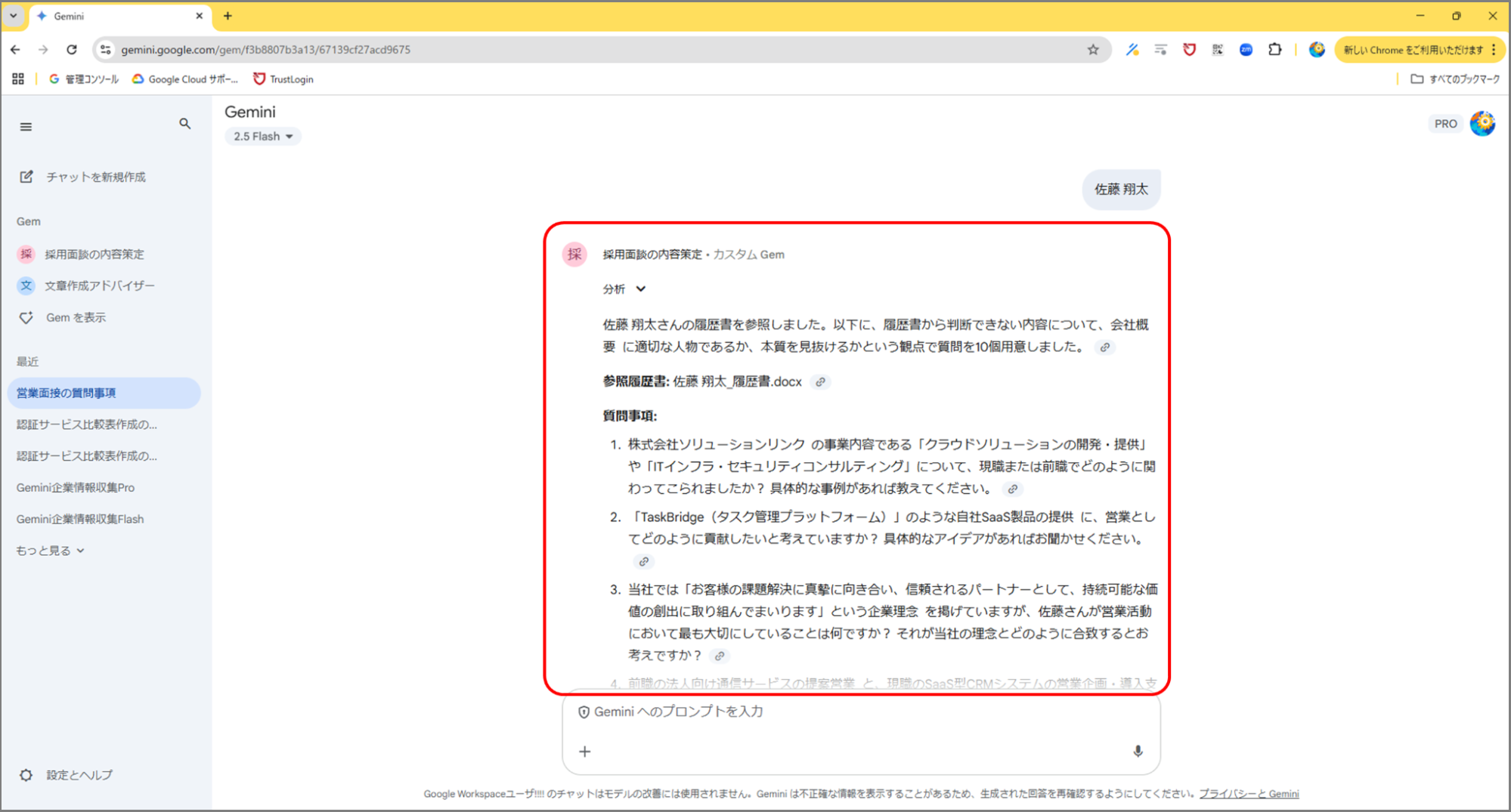This screenshot has width=1511, height=812.
Task: Click the 採 Gem avatar in response
Action: 574,255
